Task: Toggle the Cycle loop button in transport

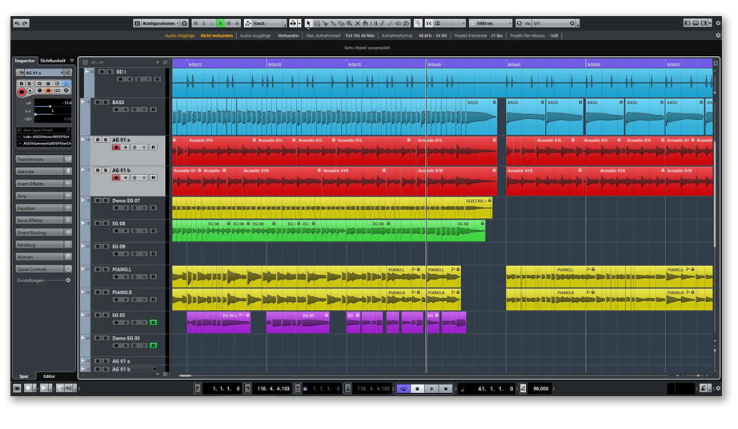Action: pyautogui.click(x=403, y=388)
